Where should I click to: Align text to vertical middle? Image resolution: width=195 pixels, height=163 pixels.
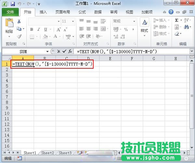tap(88, 21)
